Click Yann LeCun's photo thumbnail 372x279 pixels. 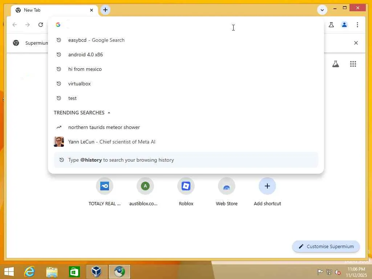click(59, 142)
